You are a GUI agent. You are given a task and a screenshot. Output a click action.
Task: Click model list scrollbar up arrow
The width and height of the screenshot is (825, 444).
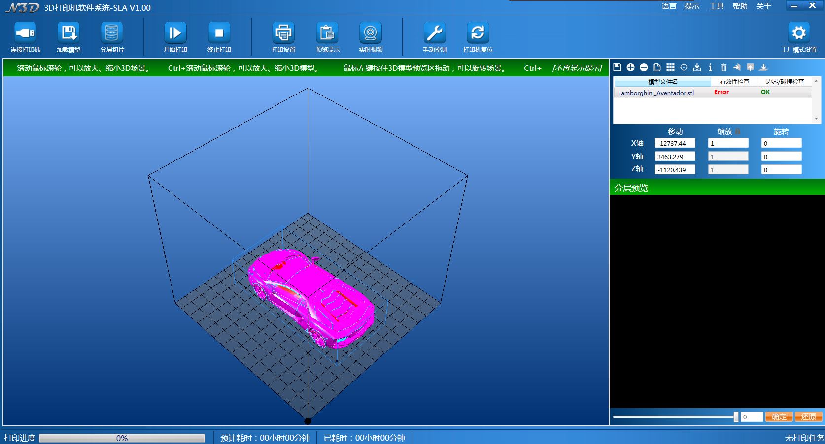coord(816,81)
